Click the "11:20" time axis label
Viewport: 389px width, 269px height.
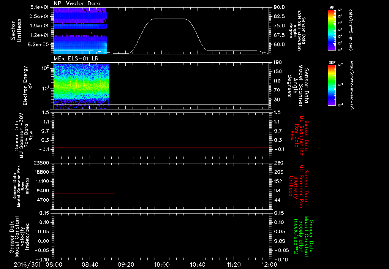click(x=234, y=264)
